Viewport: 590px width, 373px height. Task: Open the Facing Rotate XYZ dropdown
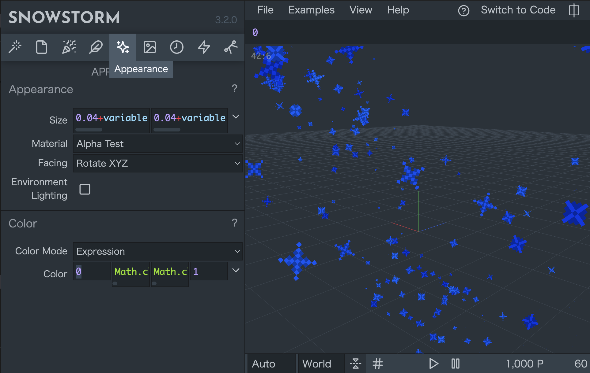(157, 163)
